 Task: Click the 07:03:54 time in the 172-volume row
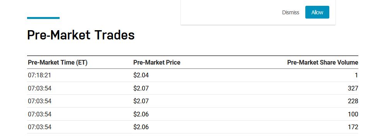39,127
